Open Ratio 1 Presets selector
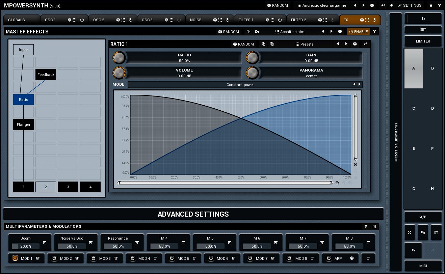The height and width of the screenshot is (274, 445). (x=305, y=44)
